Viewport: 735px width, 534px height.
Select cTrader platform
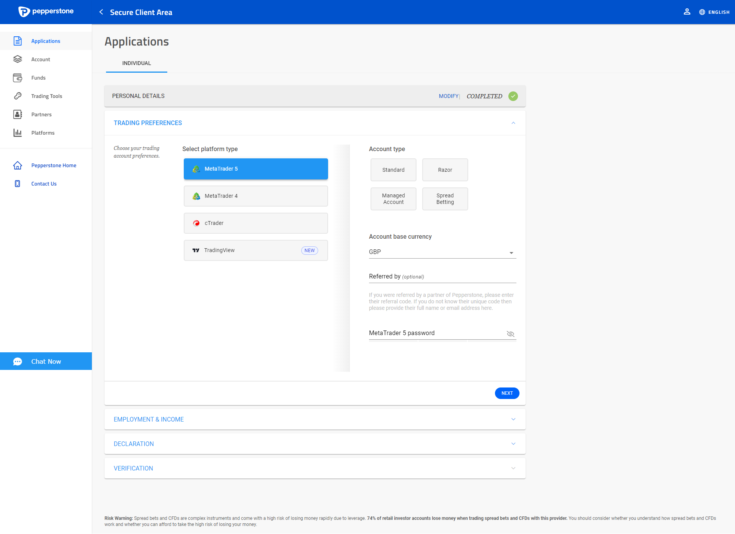pos(256,223)
